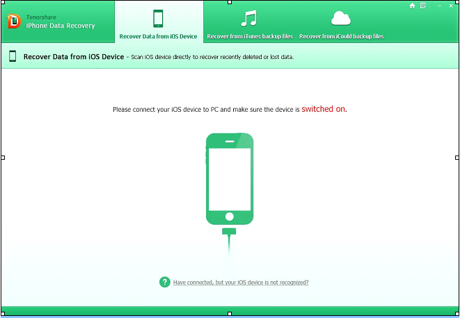
Task: Click the red 'switched on' text
Action: tap(324, 109)
